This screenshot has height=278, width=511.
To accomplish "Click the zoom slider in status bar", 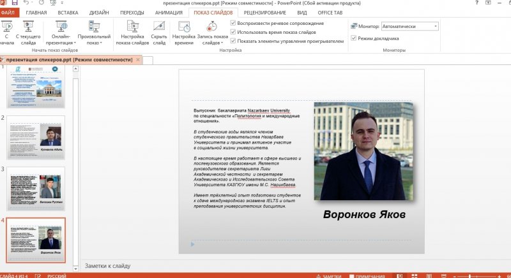I will (x=477, y=276).
